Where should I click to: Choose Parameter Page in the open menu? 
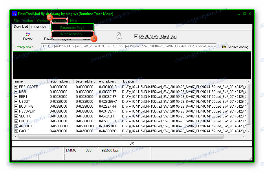pyautogui.click(x=72, y=28)
